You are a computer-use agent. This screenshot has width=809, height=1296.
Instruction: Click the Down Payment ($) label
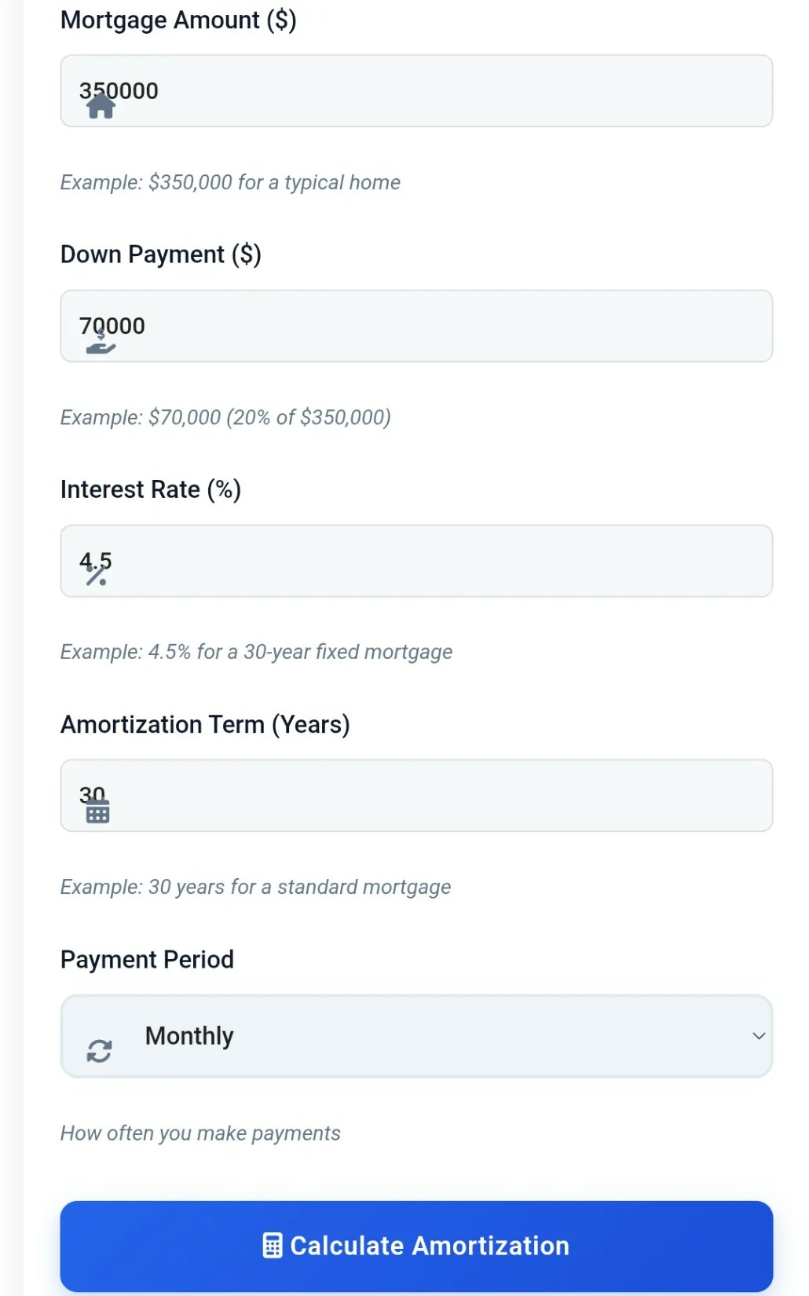click(x=161, y=254)
